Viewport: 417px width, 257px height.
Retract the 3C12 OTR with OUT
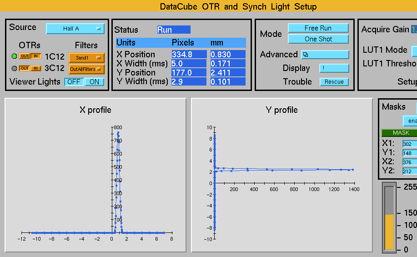tap(25, 69)
